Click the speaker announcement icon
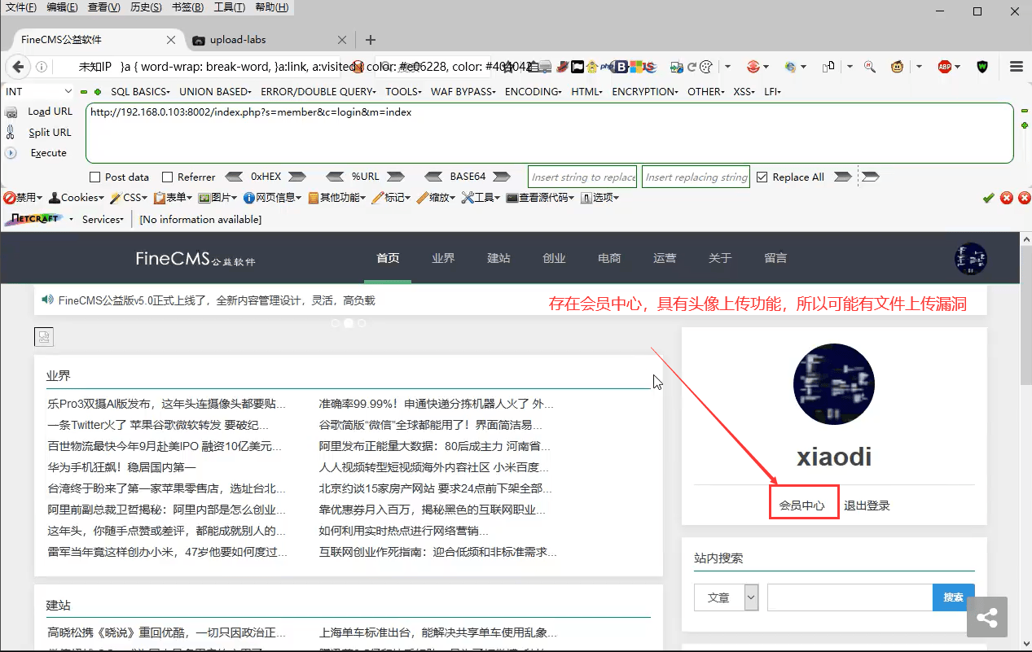1032x652 pixels. tap(47, 300)
